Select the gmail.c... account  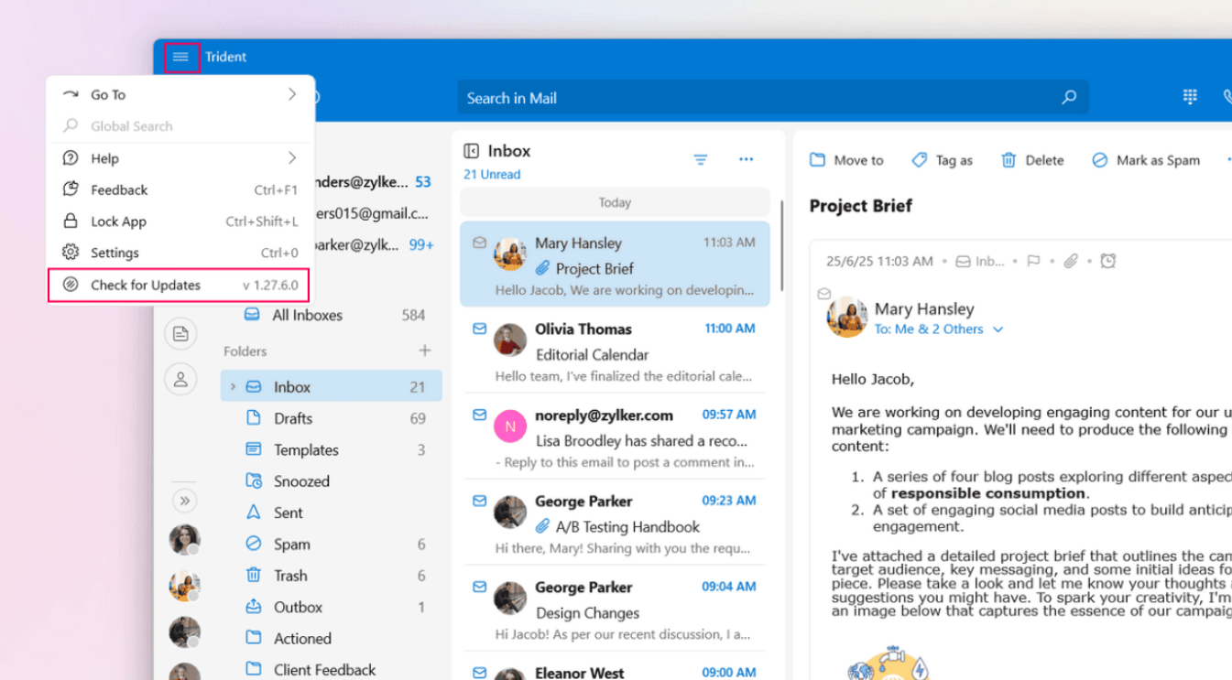(372, 213)
